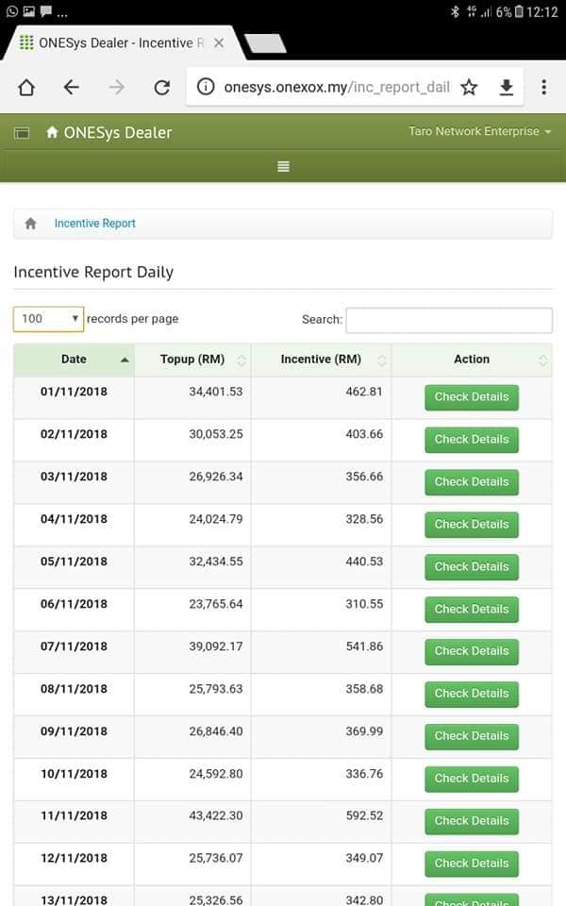Open the hamburger navigation menu
The height and width of the screenshot is (906, 566).
283,166
